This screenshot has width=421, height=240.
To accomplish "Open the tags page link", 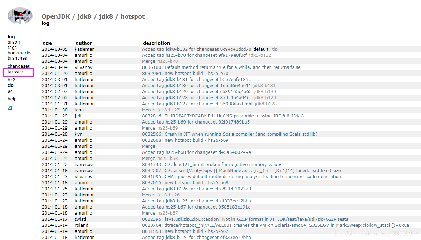I will [x=12, y=47].
